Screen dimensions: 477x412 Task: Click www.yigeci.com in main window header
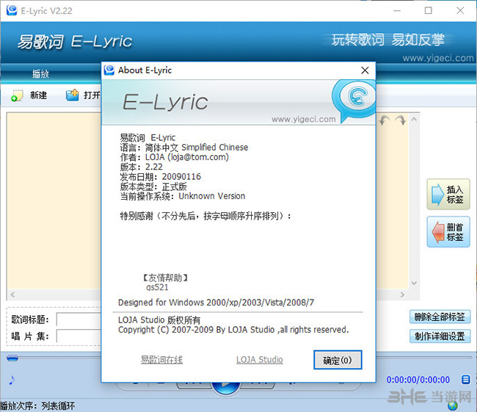pos(438,58)
